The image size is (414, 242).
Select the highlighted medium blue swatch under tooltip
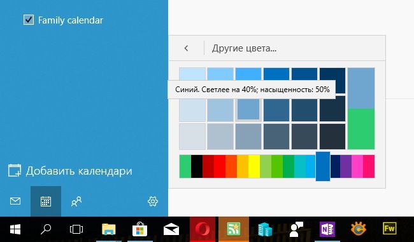tap(248, 109)
